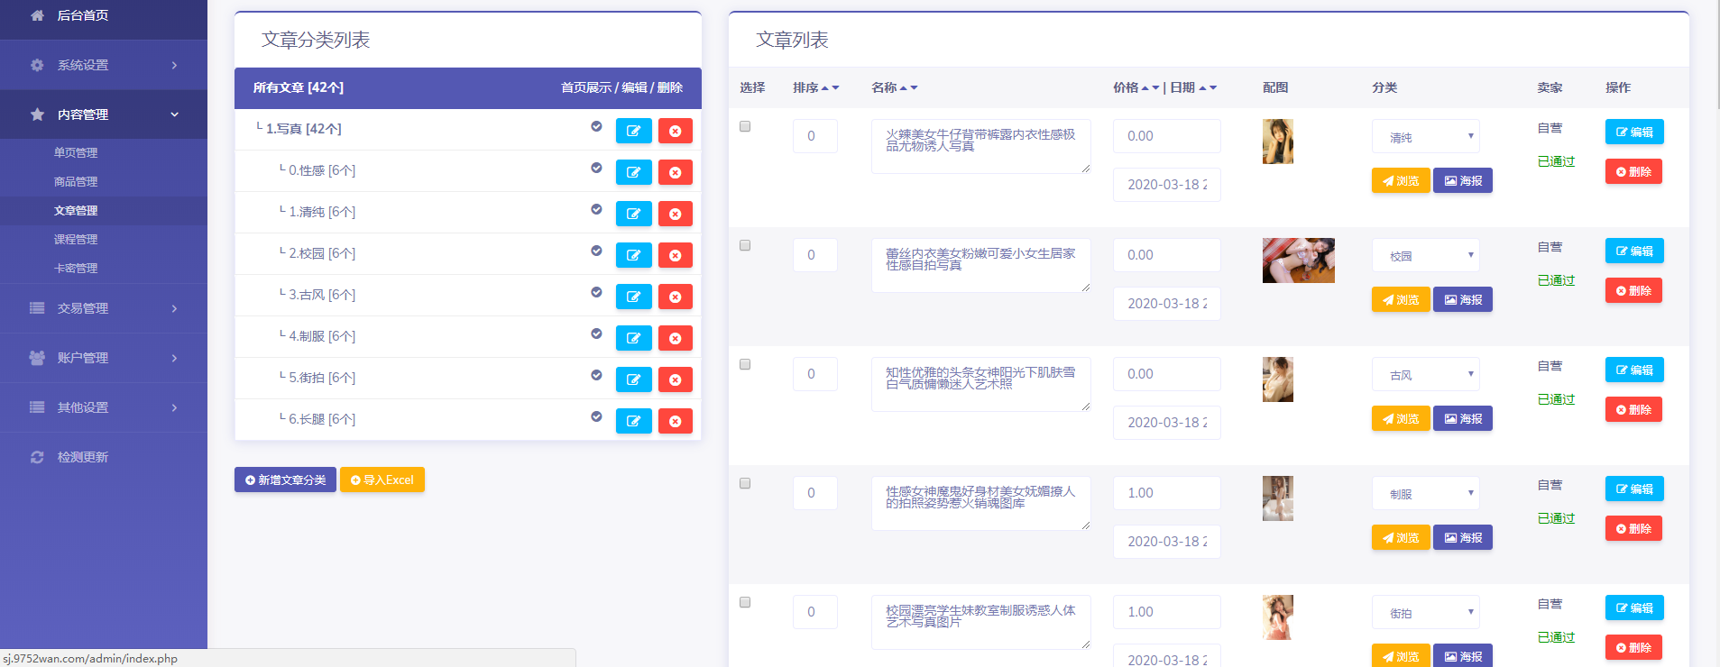Collapse the 内容管理 sidebar chevron
This screenshot has width=1720, height=667.
click(x=175, y=114)
